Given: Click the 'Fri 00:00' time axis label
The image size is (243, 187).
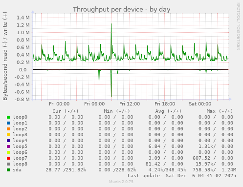Looking at the screenshot, I should click(x=59, y=104).
